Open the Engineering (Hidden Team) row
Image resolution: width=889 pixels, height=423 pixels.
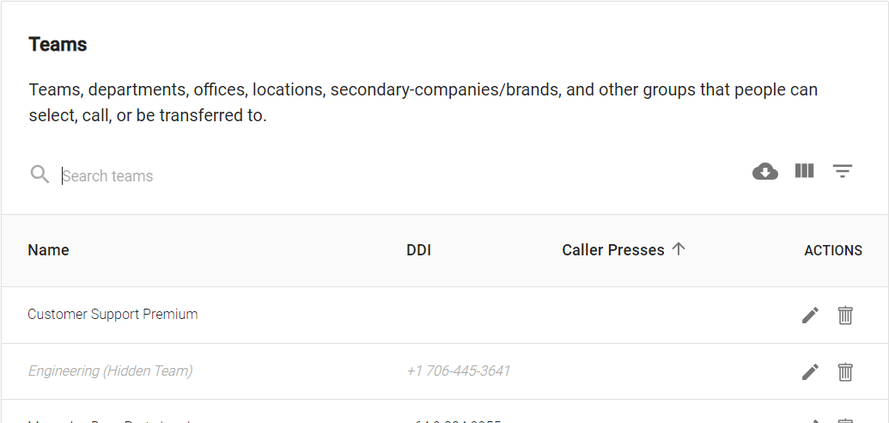pyautogui.click(x=445, y=371)
